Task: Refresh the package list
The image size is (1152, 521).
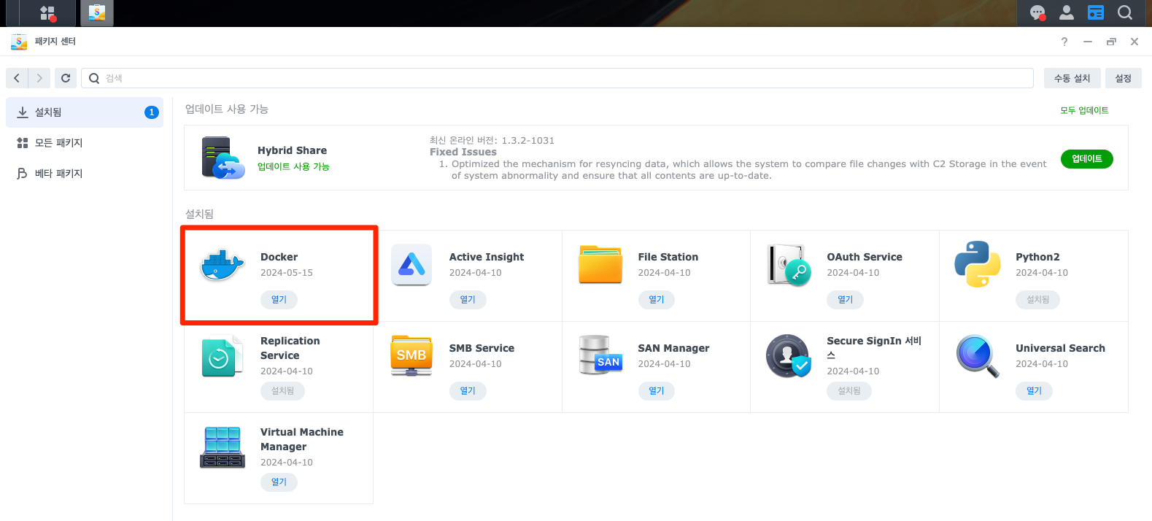Action: tap(66, 78)
